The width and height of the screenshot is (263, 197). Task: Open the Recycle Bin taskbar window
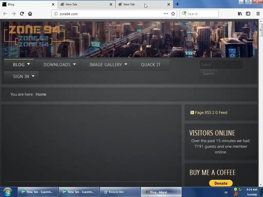(x=120, y=192)
